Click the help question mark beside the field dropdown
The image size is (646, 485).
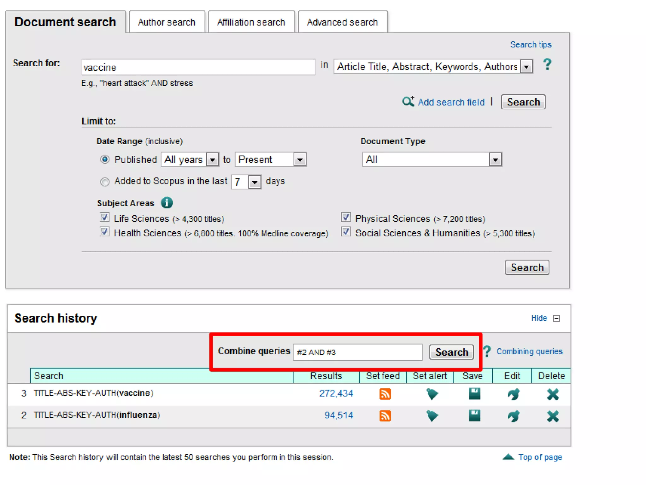547,65
